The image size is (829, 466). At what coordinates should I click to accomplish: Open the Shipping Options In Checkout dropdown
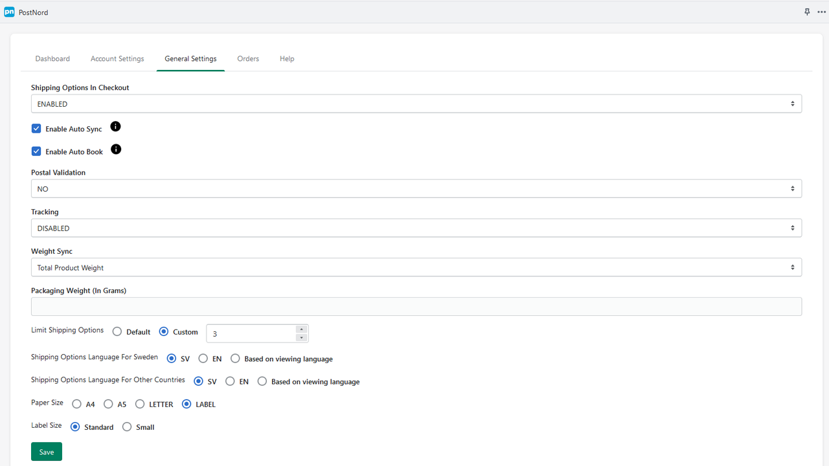click(416, 104)
